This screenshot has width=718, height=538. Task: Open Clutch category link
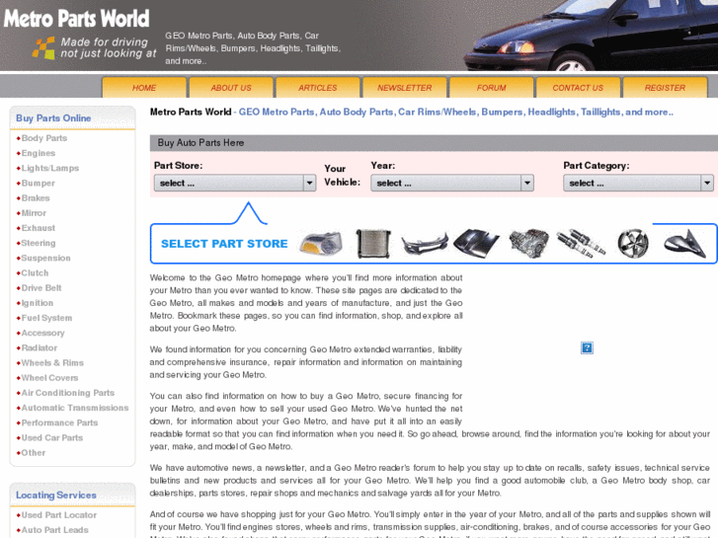(x=35, y=272)
